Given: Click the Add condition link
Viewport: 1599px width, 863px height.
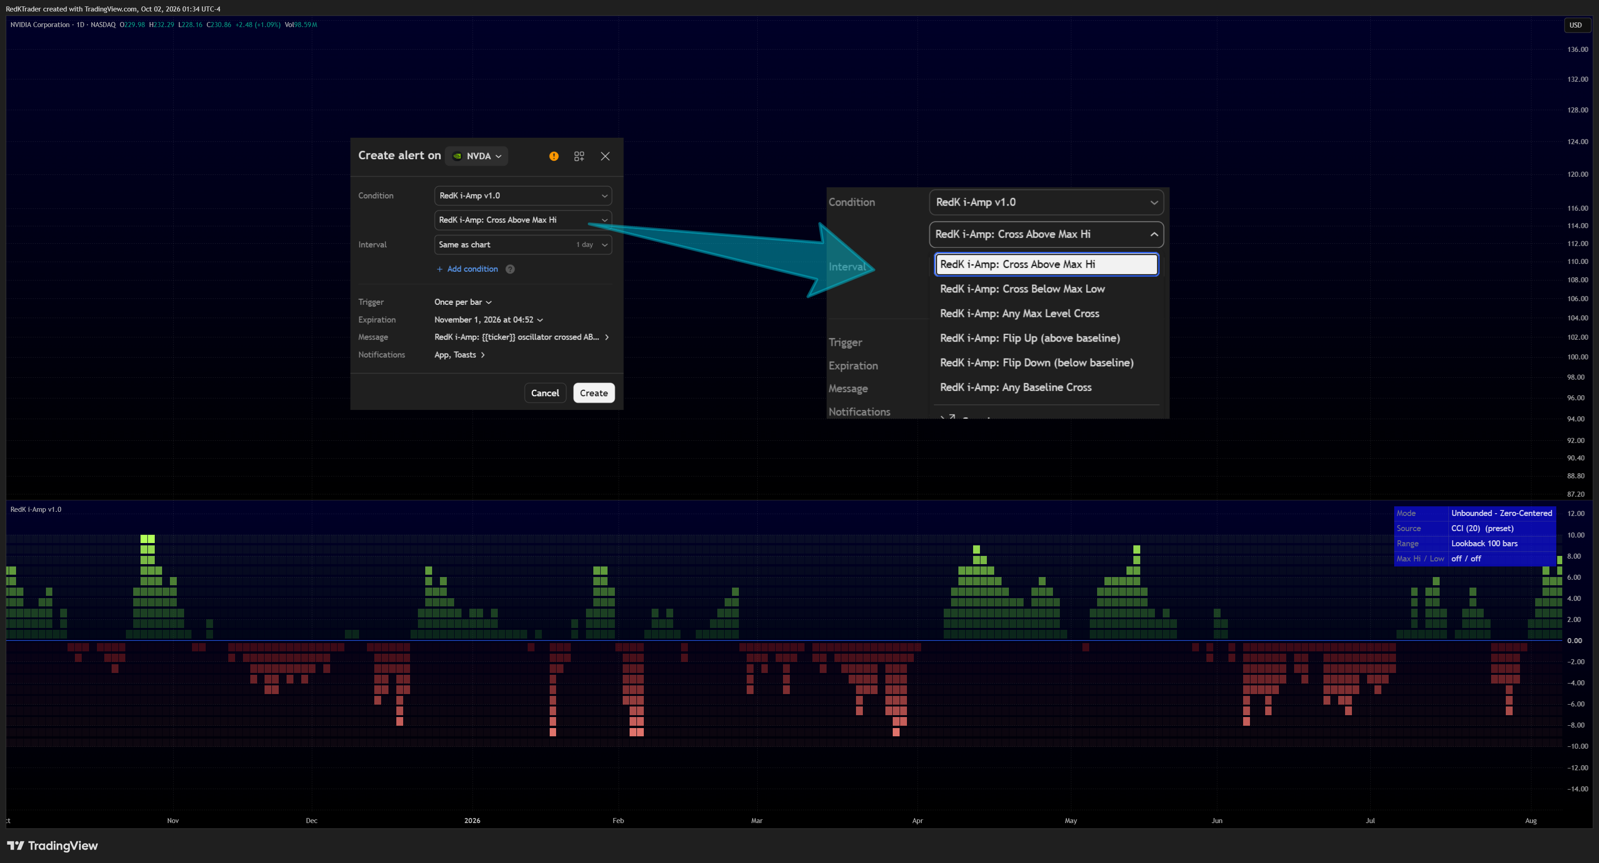Looking at the screenshot, I should (x=467, y=269).
